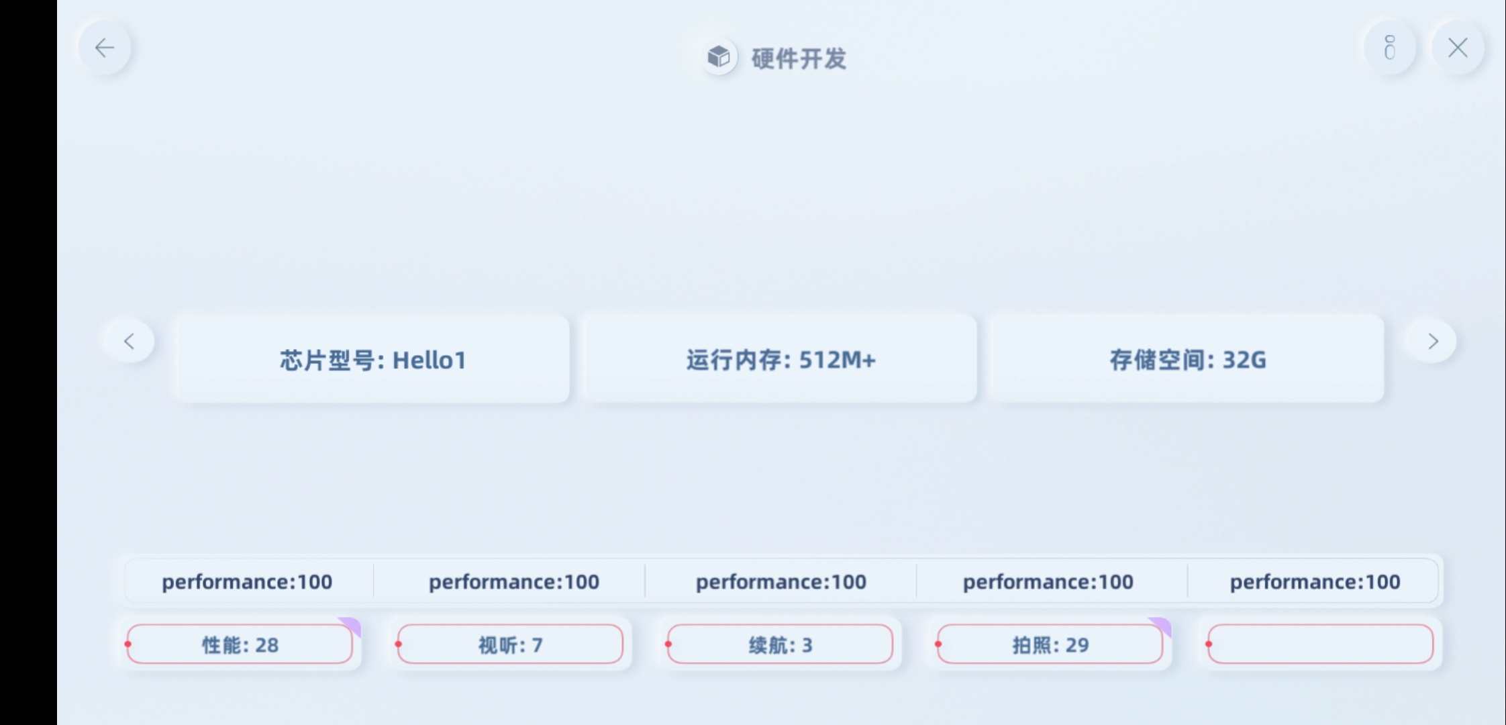Select the 芯片型号: Hello1 card

click(x=373, y=360)
